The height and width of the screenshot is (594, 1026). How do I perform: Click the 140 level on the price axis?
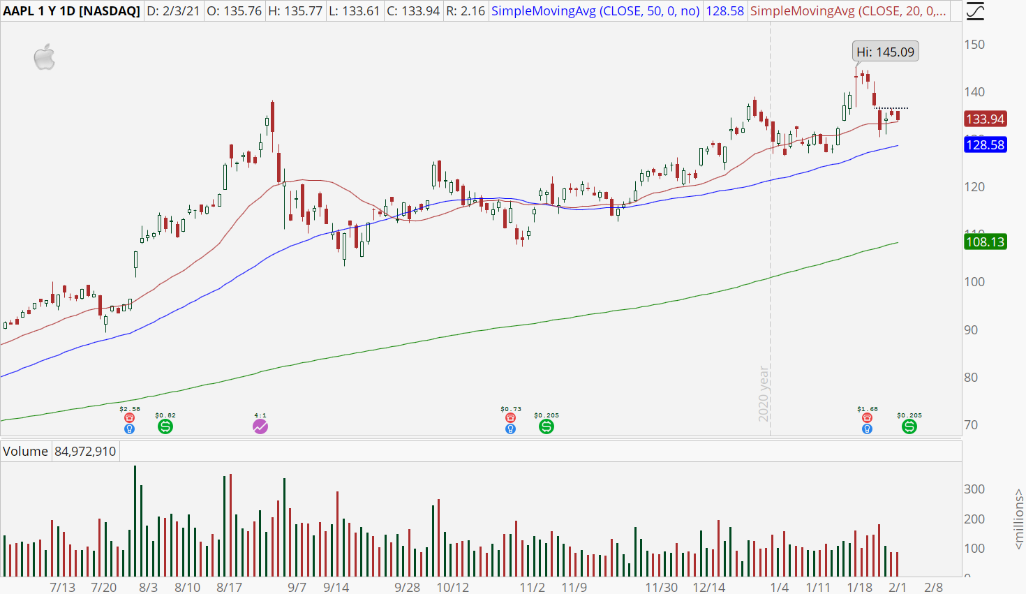click(x=974, y=91)
